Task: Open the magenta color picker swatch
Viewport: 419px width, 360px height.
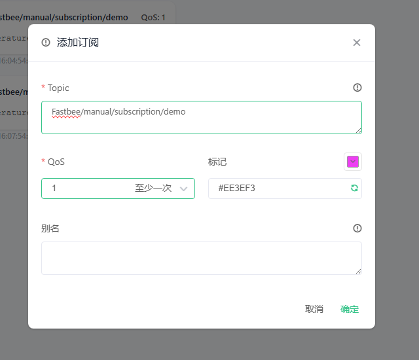Action: [353, 162]
